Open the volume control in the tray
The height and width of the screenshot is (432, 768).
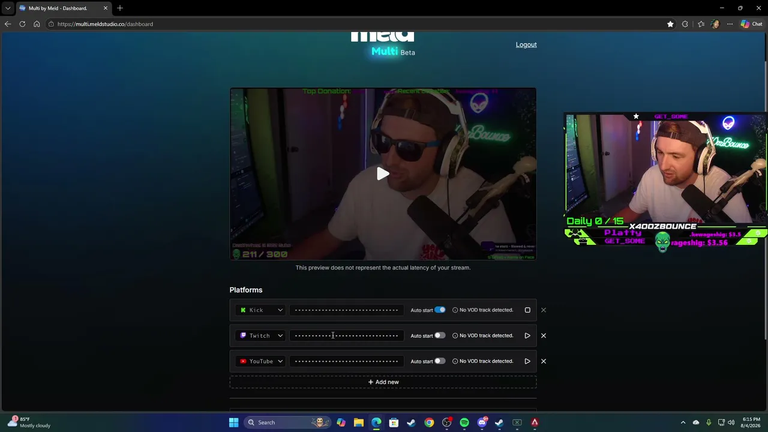tap(731, 422)
